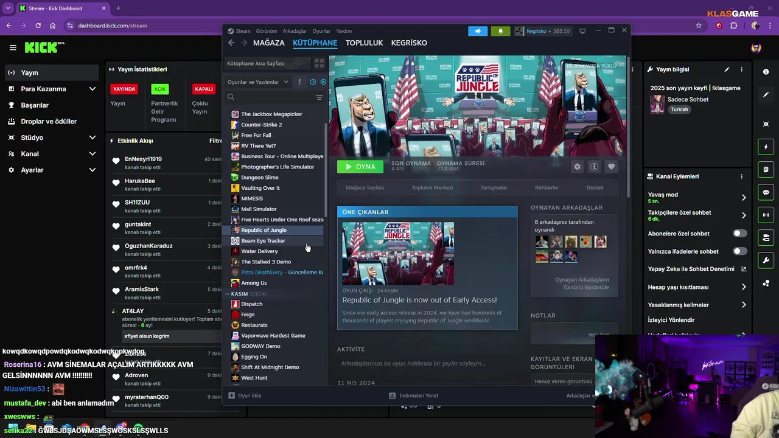Viewport: 779px width, 438px height.
Task: Open Takipçilere özel sohbet arrow
Action: (744, 215)
